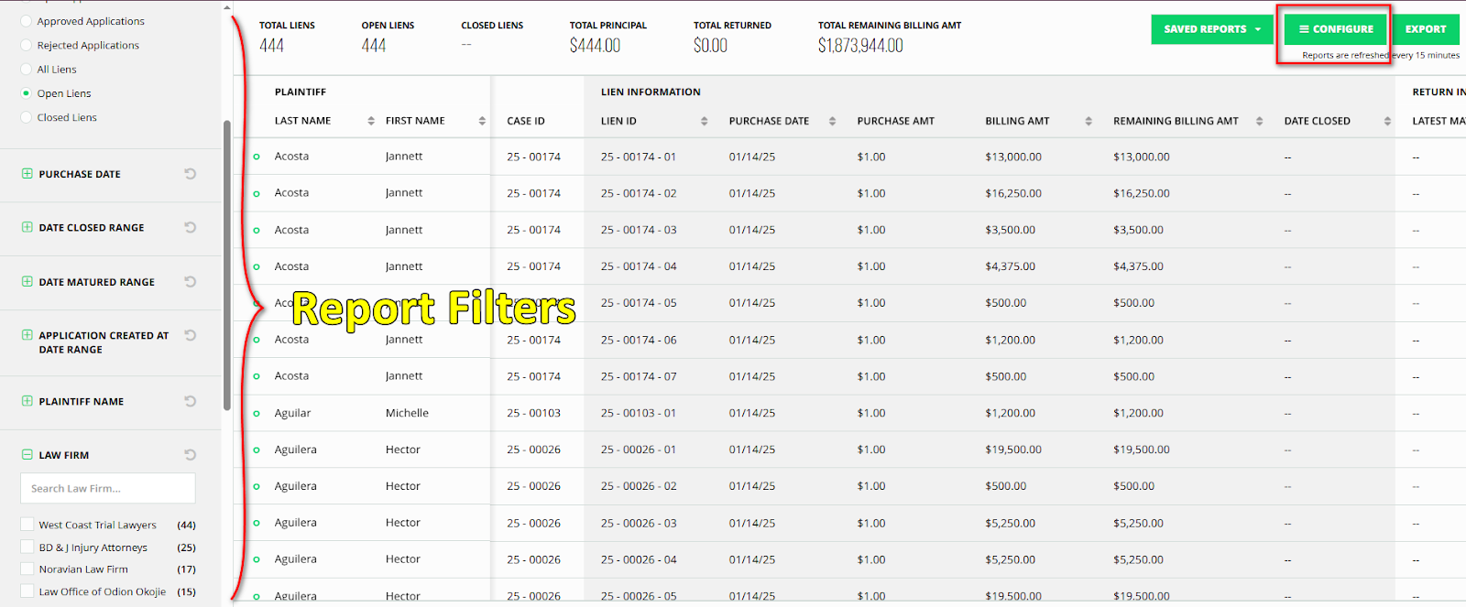Type in the Search Law Firm field
This screenshot has height=607, width=1466.
pos(108,489)
